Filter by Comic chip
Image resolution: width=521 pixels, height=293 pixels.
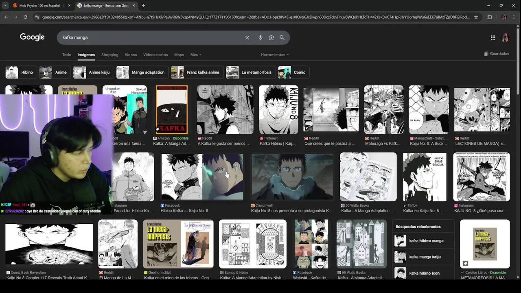point(293,72)
